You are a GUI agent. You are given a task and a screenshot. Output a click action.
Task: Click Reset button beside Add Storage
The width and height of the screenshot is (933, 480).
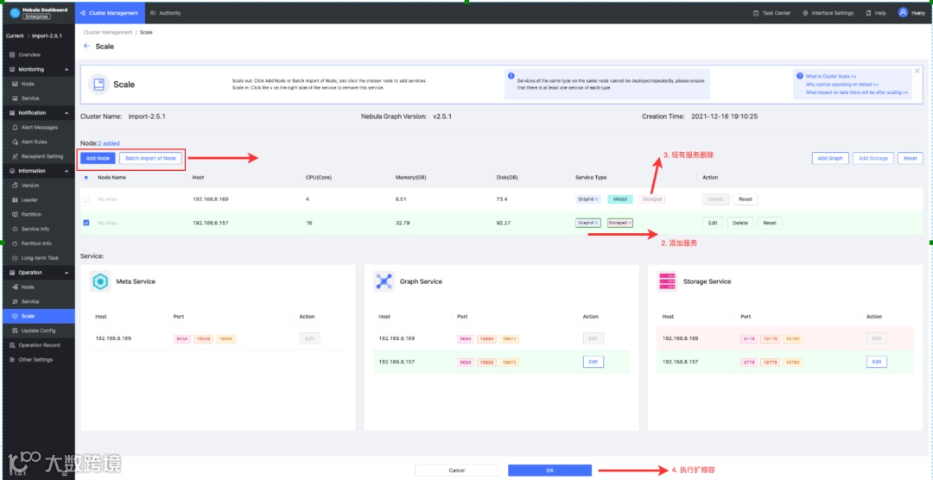pyautogui.click(x=910, y=158)
